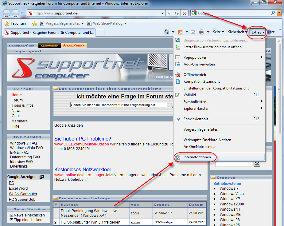This screenshot has width=284, height=226.
Task: Select Einstellungen der Kompatibilitätsansicht
Action: (219, 88)
